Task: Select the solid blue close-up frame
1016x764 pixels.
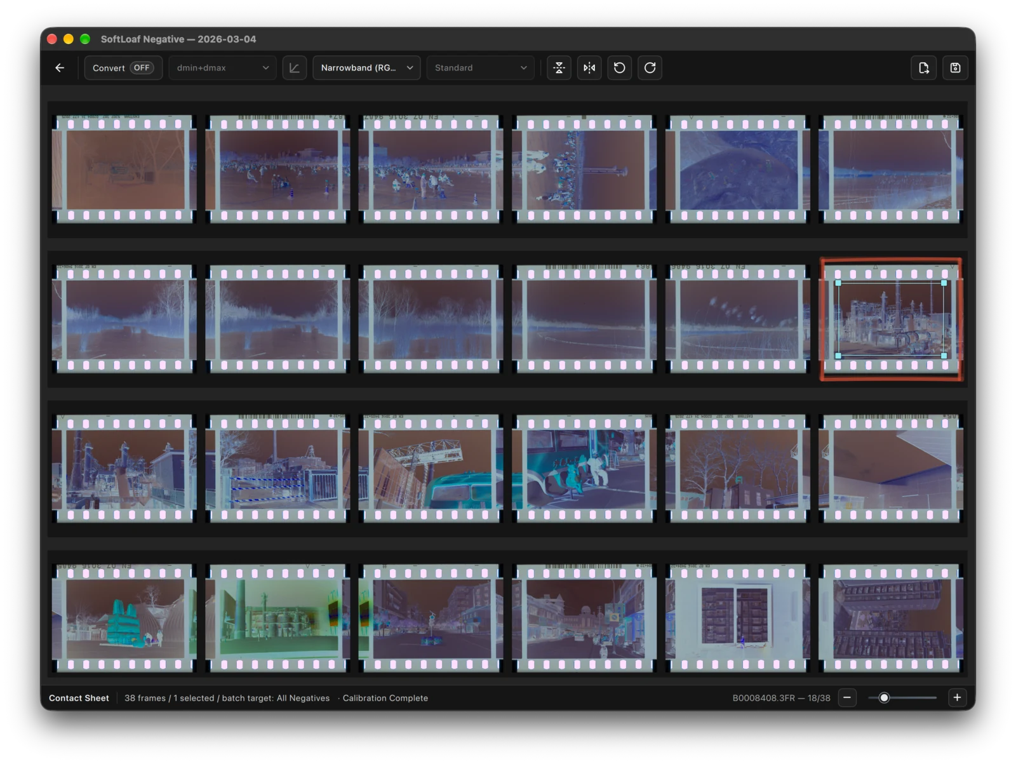Action: [x=738, y=169]
